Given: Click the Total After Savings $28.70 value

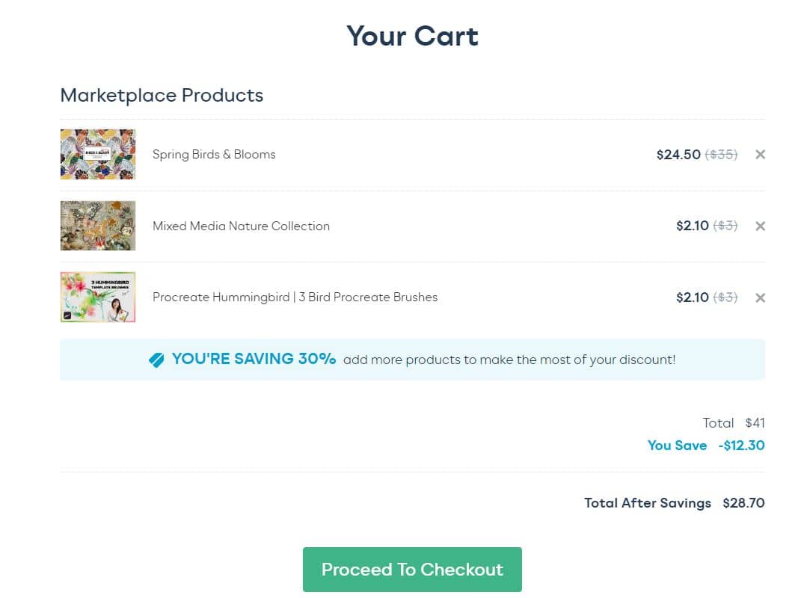Looking at the screenshot, I should point(743,503).
